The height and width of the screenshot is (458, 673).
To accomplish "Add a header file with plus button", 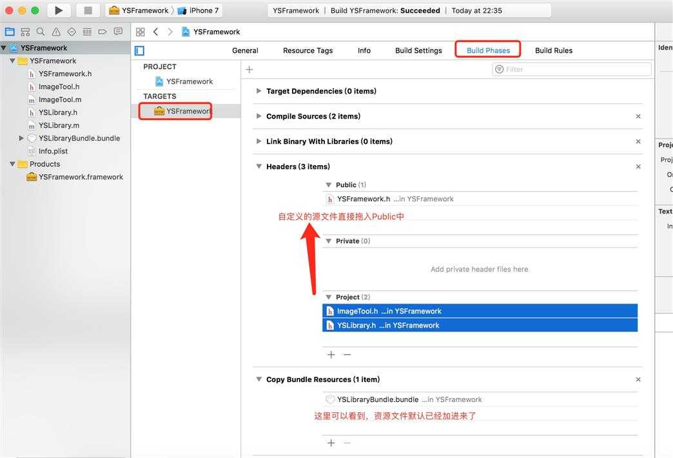I will (331, 355).
